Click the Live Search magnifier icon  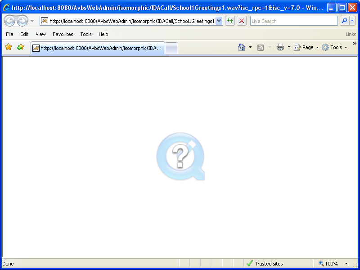(x=344, y=21)
